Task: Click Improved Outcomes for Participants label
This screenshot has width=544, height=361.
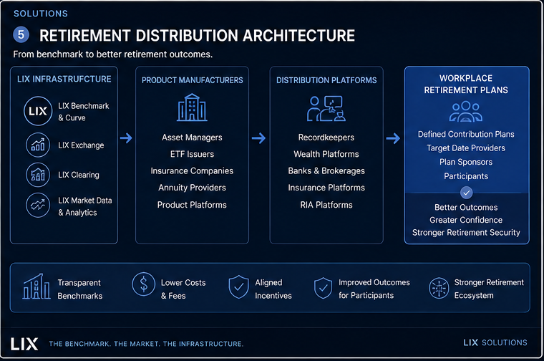Action: tap(374, 289)
